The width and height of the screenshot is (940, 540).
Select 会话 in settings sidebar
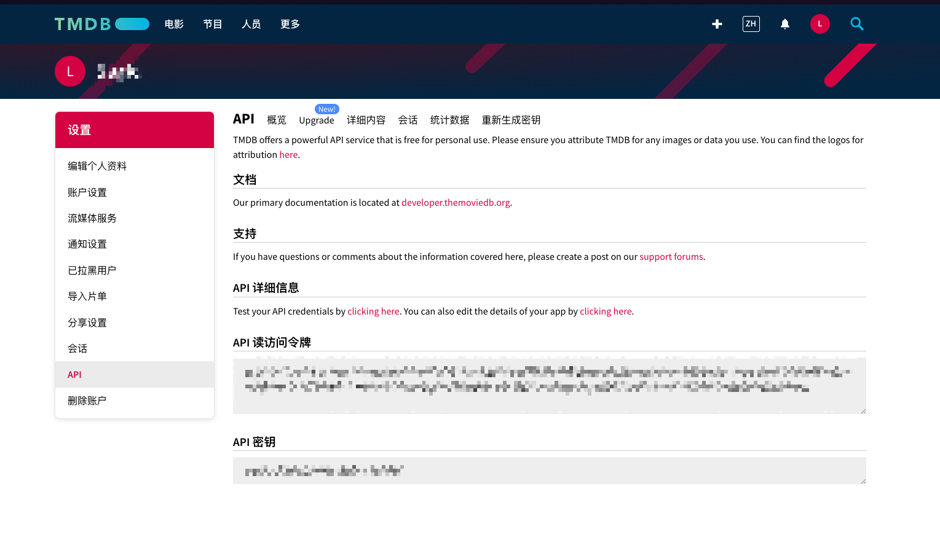[135, 348]
